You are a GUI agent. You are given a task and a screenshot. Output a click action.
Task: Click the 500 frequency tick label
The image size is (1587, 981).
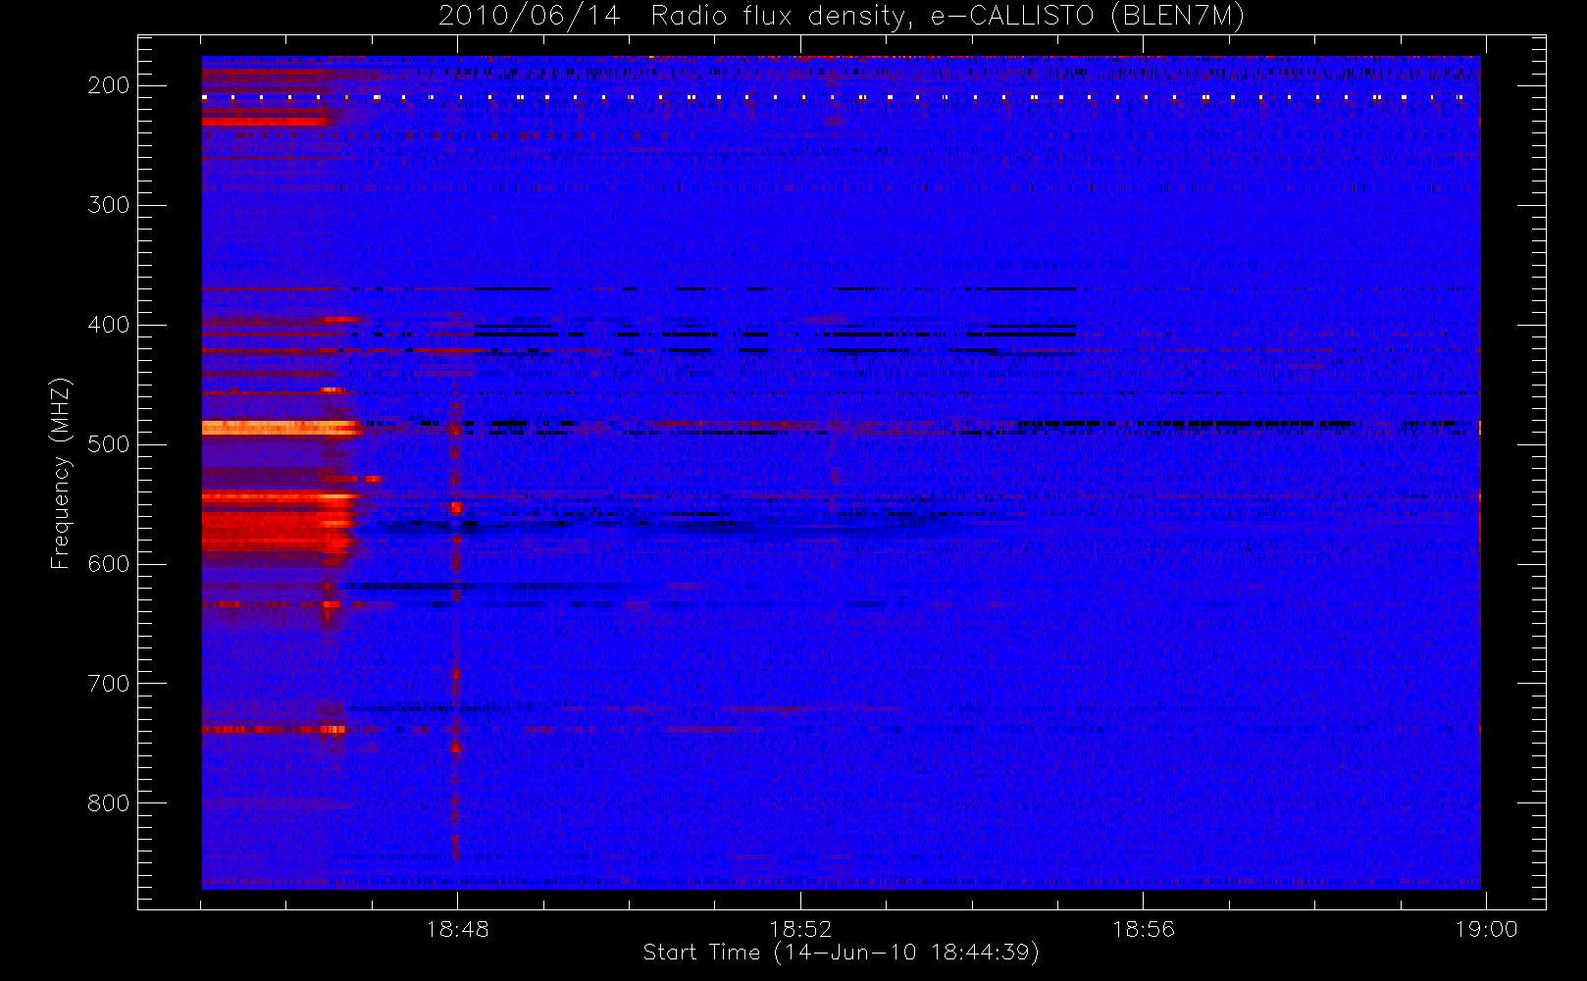pyautogui.click(x=108, y=444)
